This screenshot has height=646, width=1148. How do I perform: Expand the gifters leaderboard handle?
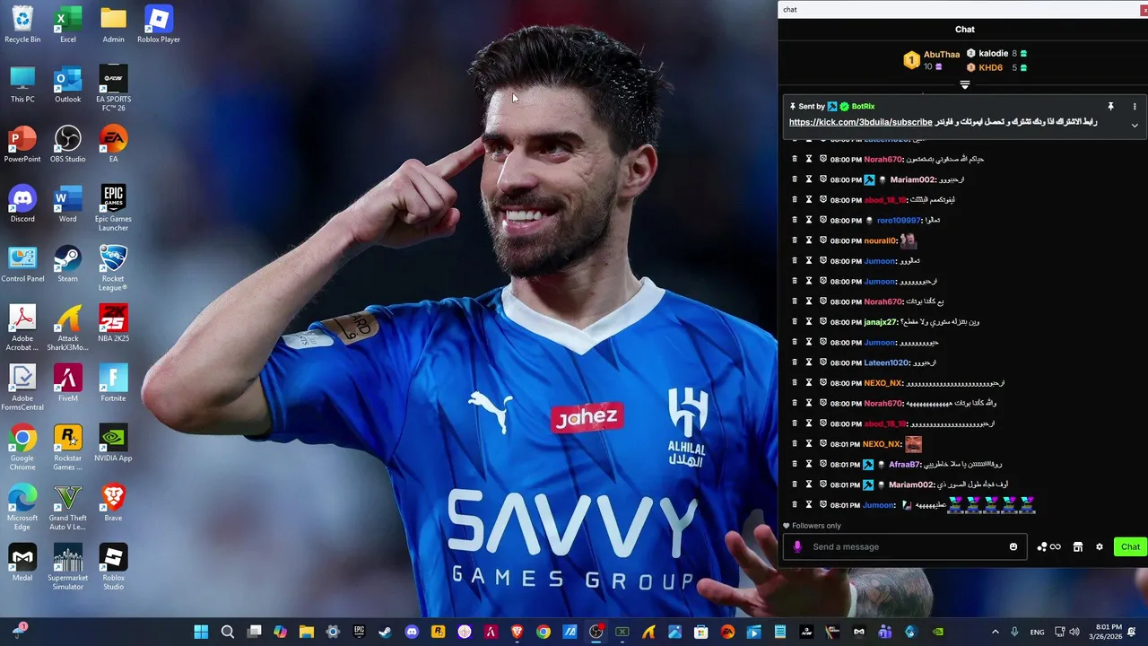[965, 84]
